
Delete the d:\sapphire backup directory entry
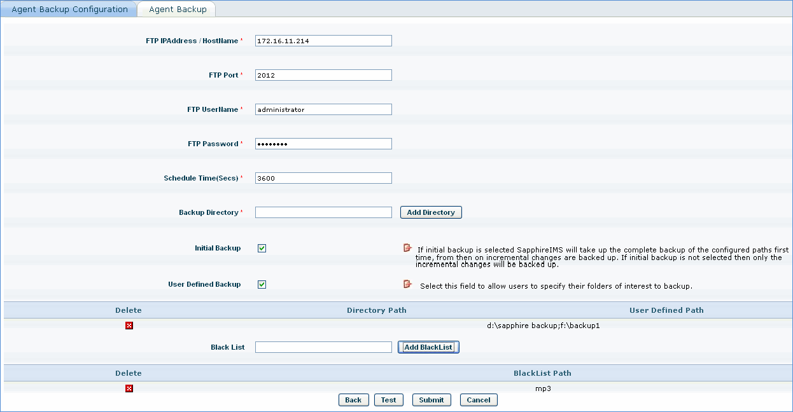tap(129, 326)
